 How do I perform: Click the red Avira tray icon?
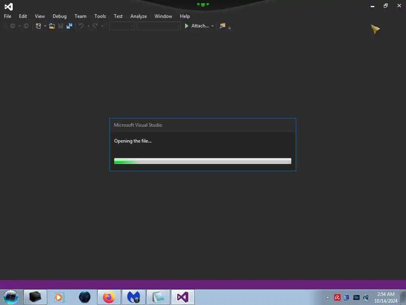point(337,297)
